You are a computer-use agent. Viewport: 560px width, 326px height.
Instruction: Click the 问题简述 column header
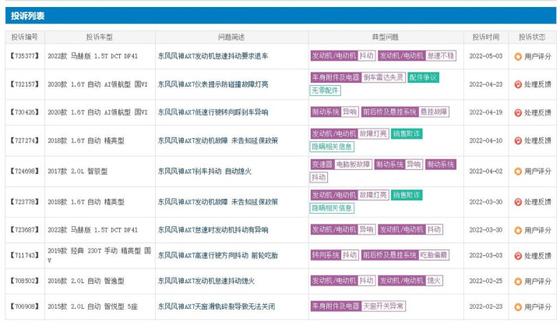pyautogui.click(x=231, y=37)
